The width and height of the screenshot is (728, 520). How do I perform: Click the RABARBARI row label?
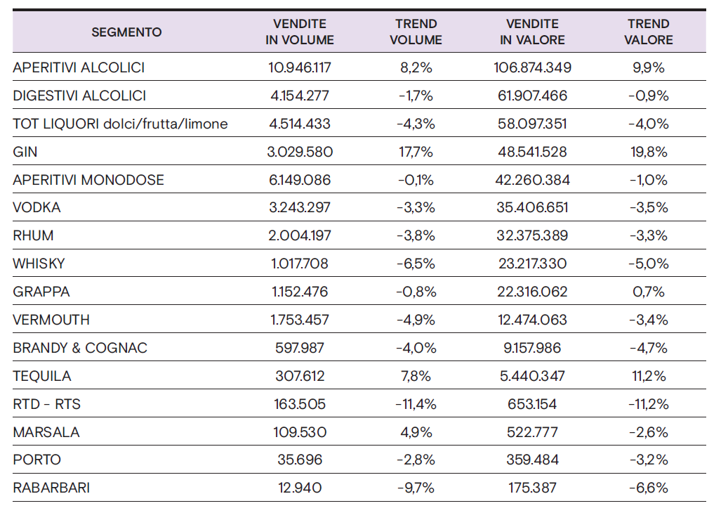point(51,488)
